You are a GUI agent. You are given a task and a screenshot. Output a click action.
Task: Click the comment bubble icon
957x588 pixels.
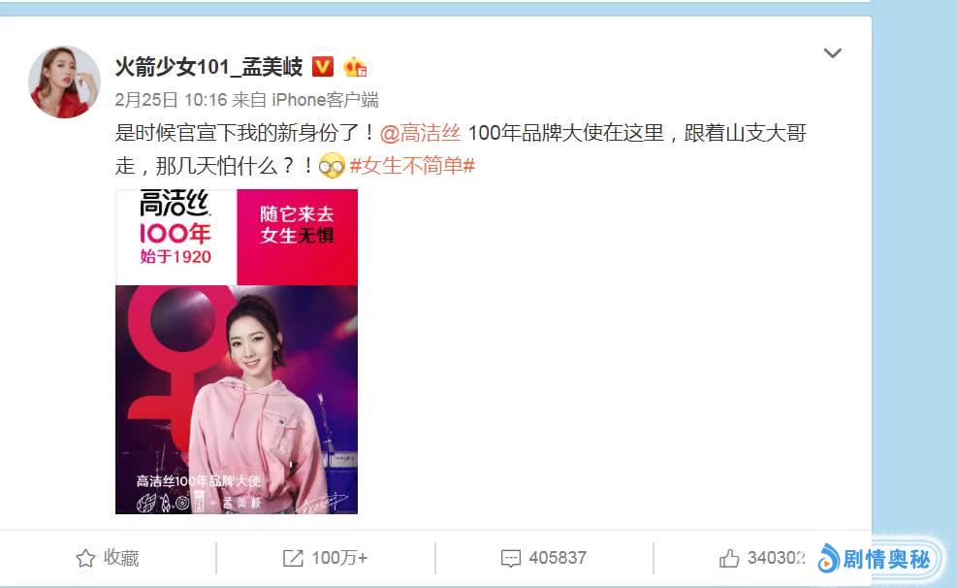point(510,558)
